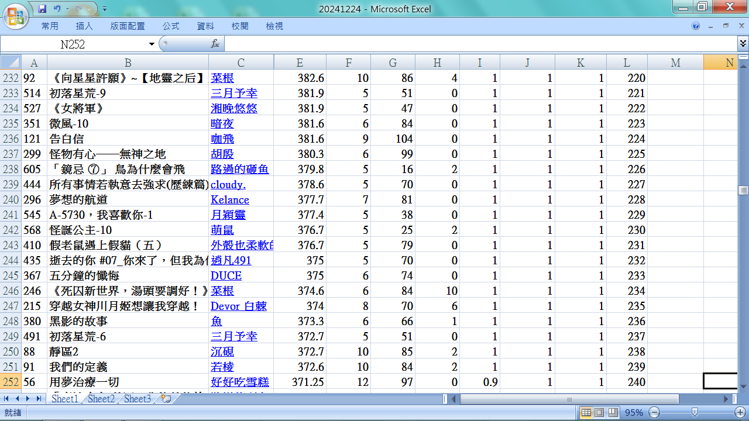Image resolution: width=749 pixels, height=421 pixels.
Task: Select cell containing 五分鐘的懺悔
Action: [x=128, y=275]
